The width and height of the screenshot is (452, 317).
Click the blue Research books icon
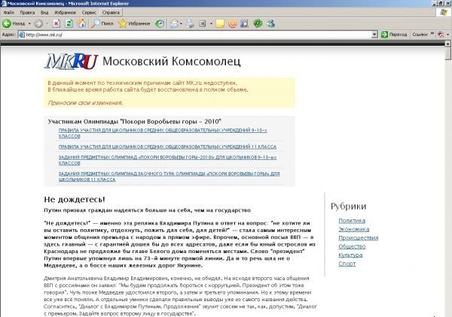coord(244,23)
